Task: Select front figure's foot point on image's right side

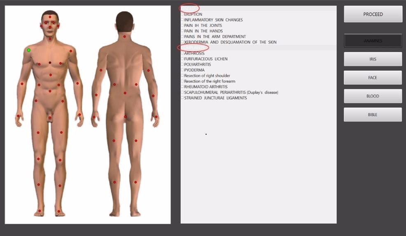Action: pyautogui.click(x=58, y=211)
